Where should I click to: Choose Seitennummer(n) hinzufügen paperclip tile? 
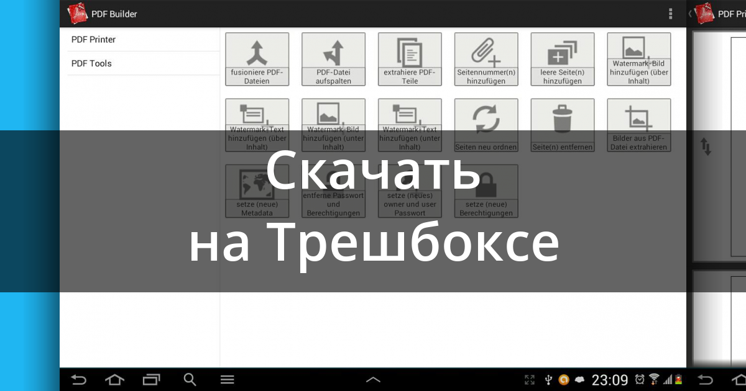coord(486,59)
